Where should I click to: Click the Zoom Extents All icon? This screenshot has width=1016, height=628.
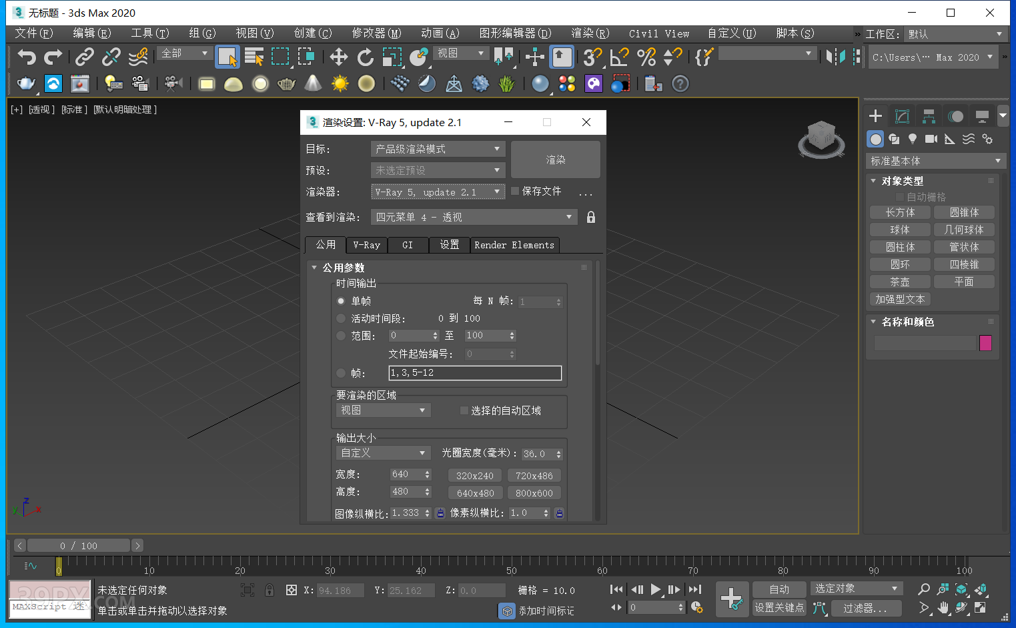981,589
